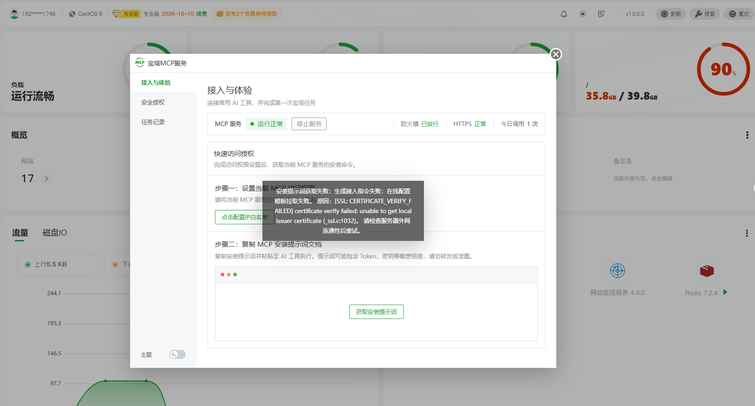Open the notification bell icon

coord(564,14)
